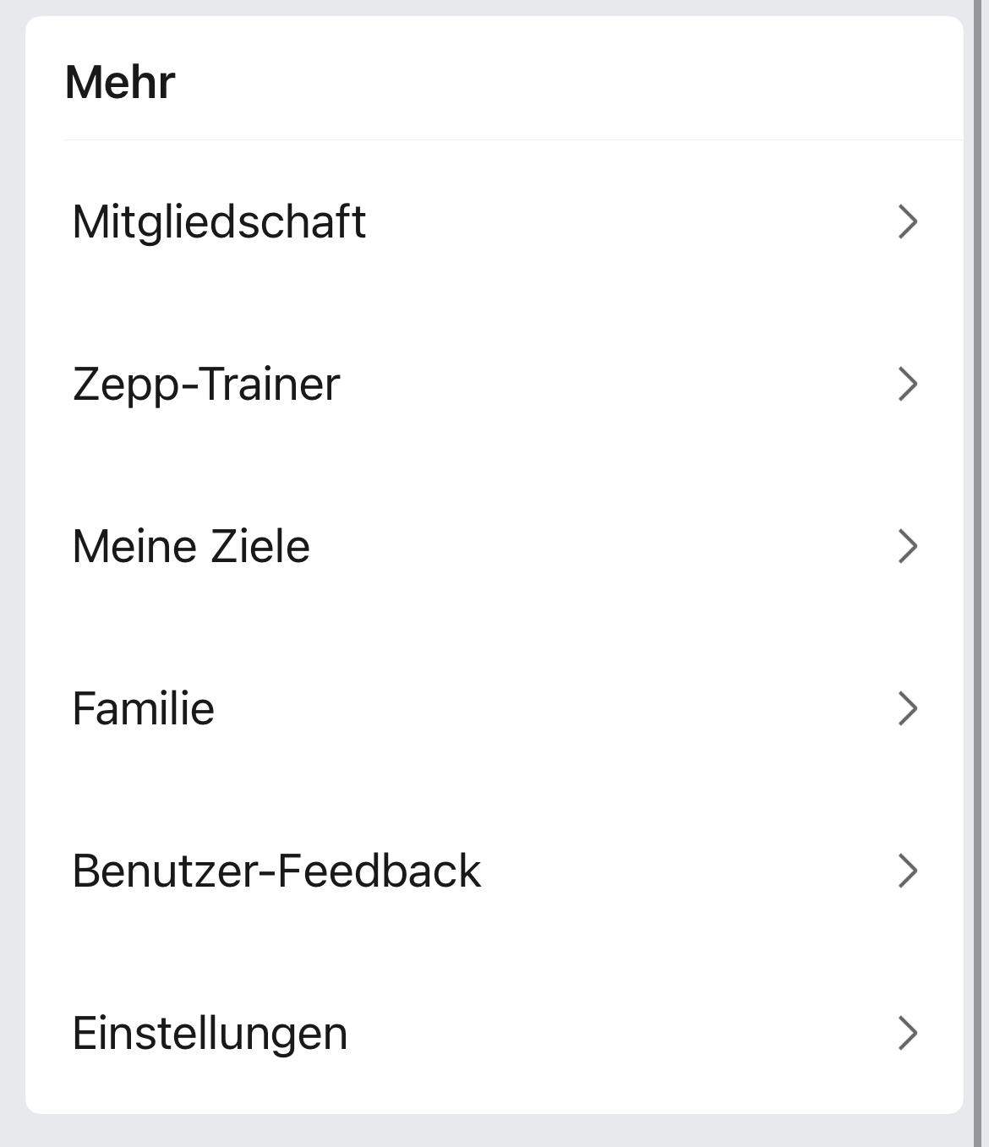
Task: Click the Benutzer-Feedback arrow icon
Action: 909,871
